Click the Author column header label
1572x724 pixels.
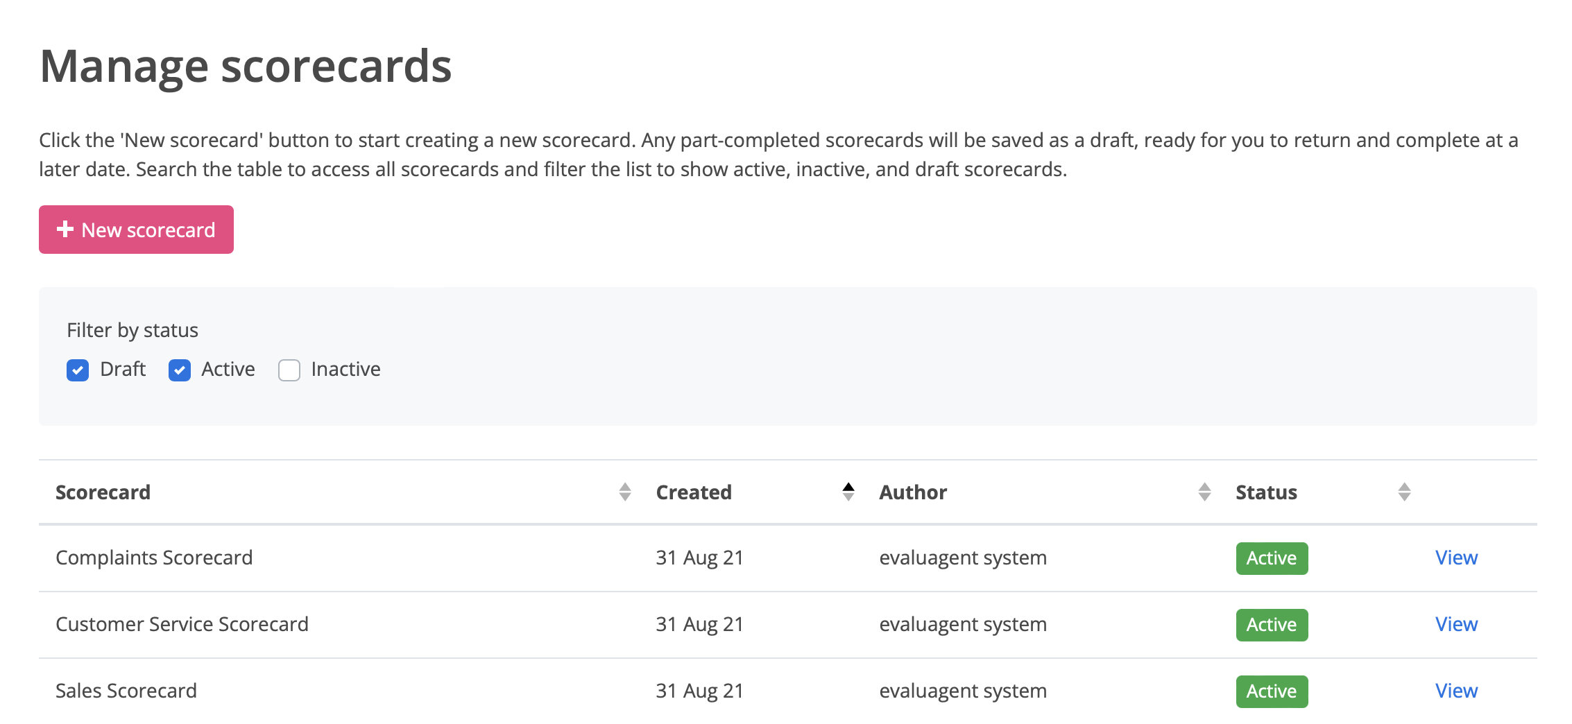click(913, 492)
